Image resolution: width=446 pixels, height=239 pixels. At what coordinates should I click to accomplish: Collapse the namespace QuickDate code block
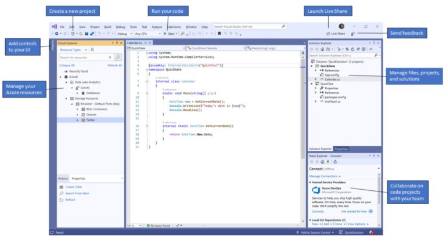tap(146, 70)
